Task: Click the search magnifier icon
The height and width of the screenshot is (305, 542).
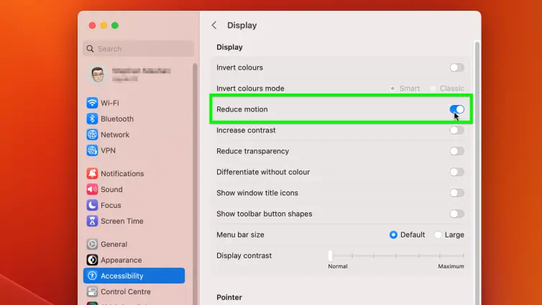Action: pyautogui.click(x=91, y=49)
